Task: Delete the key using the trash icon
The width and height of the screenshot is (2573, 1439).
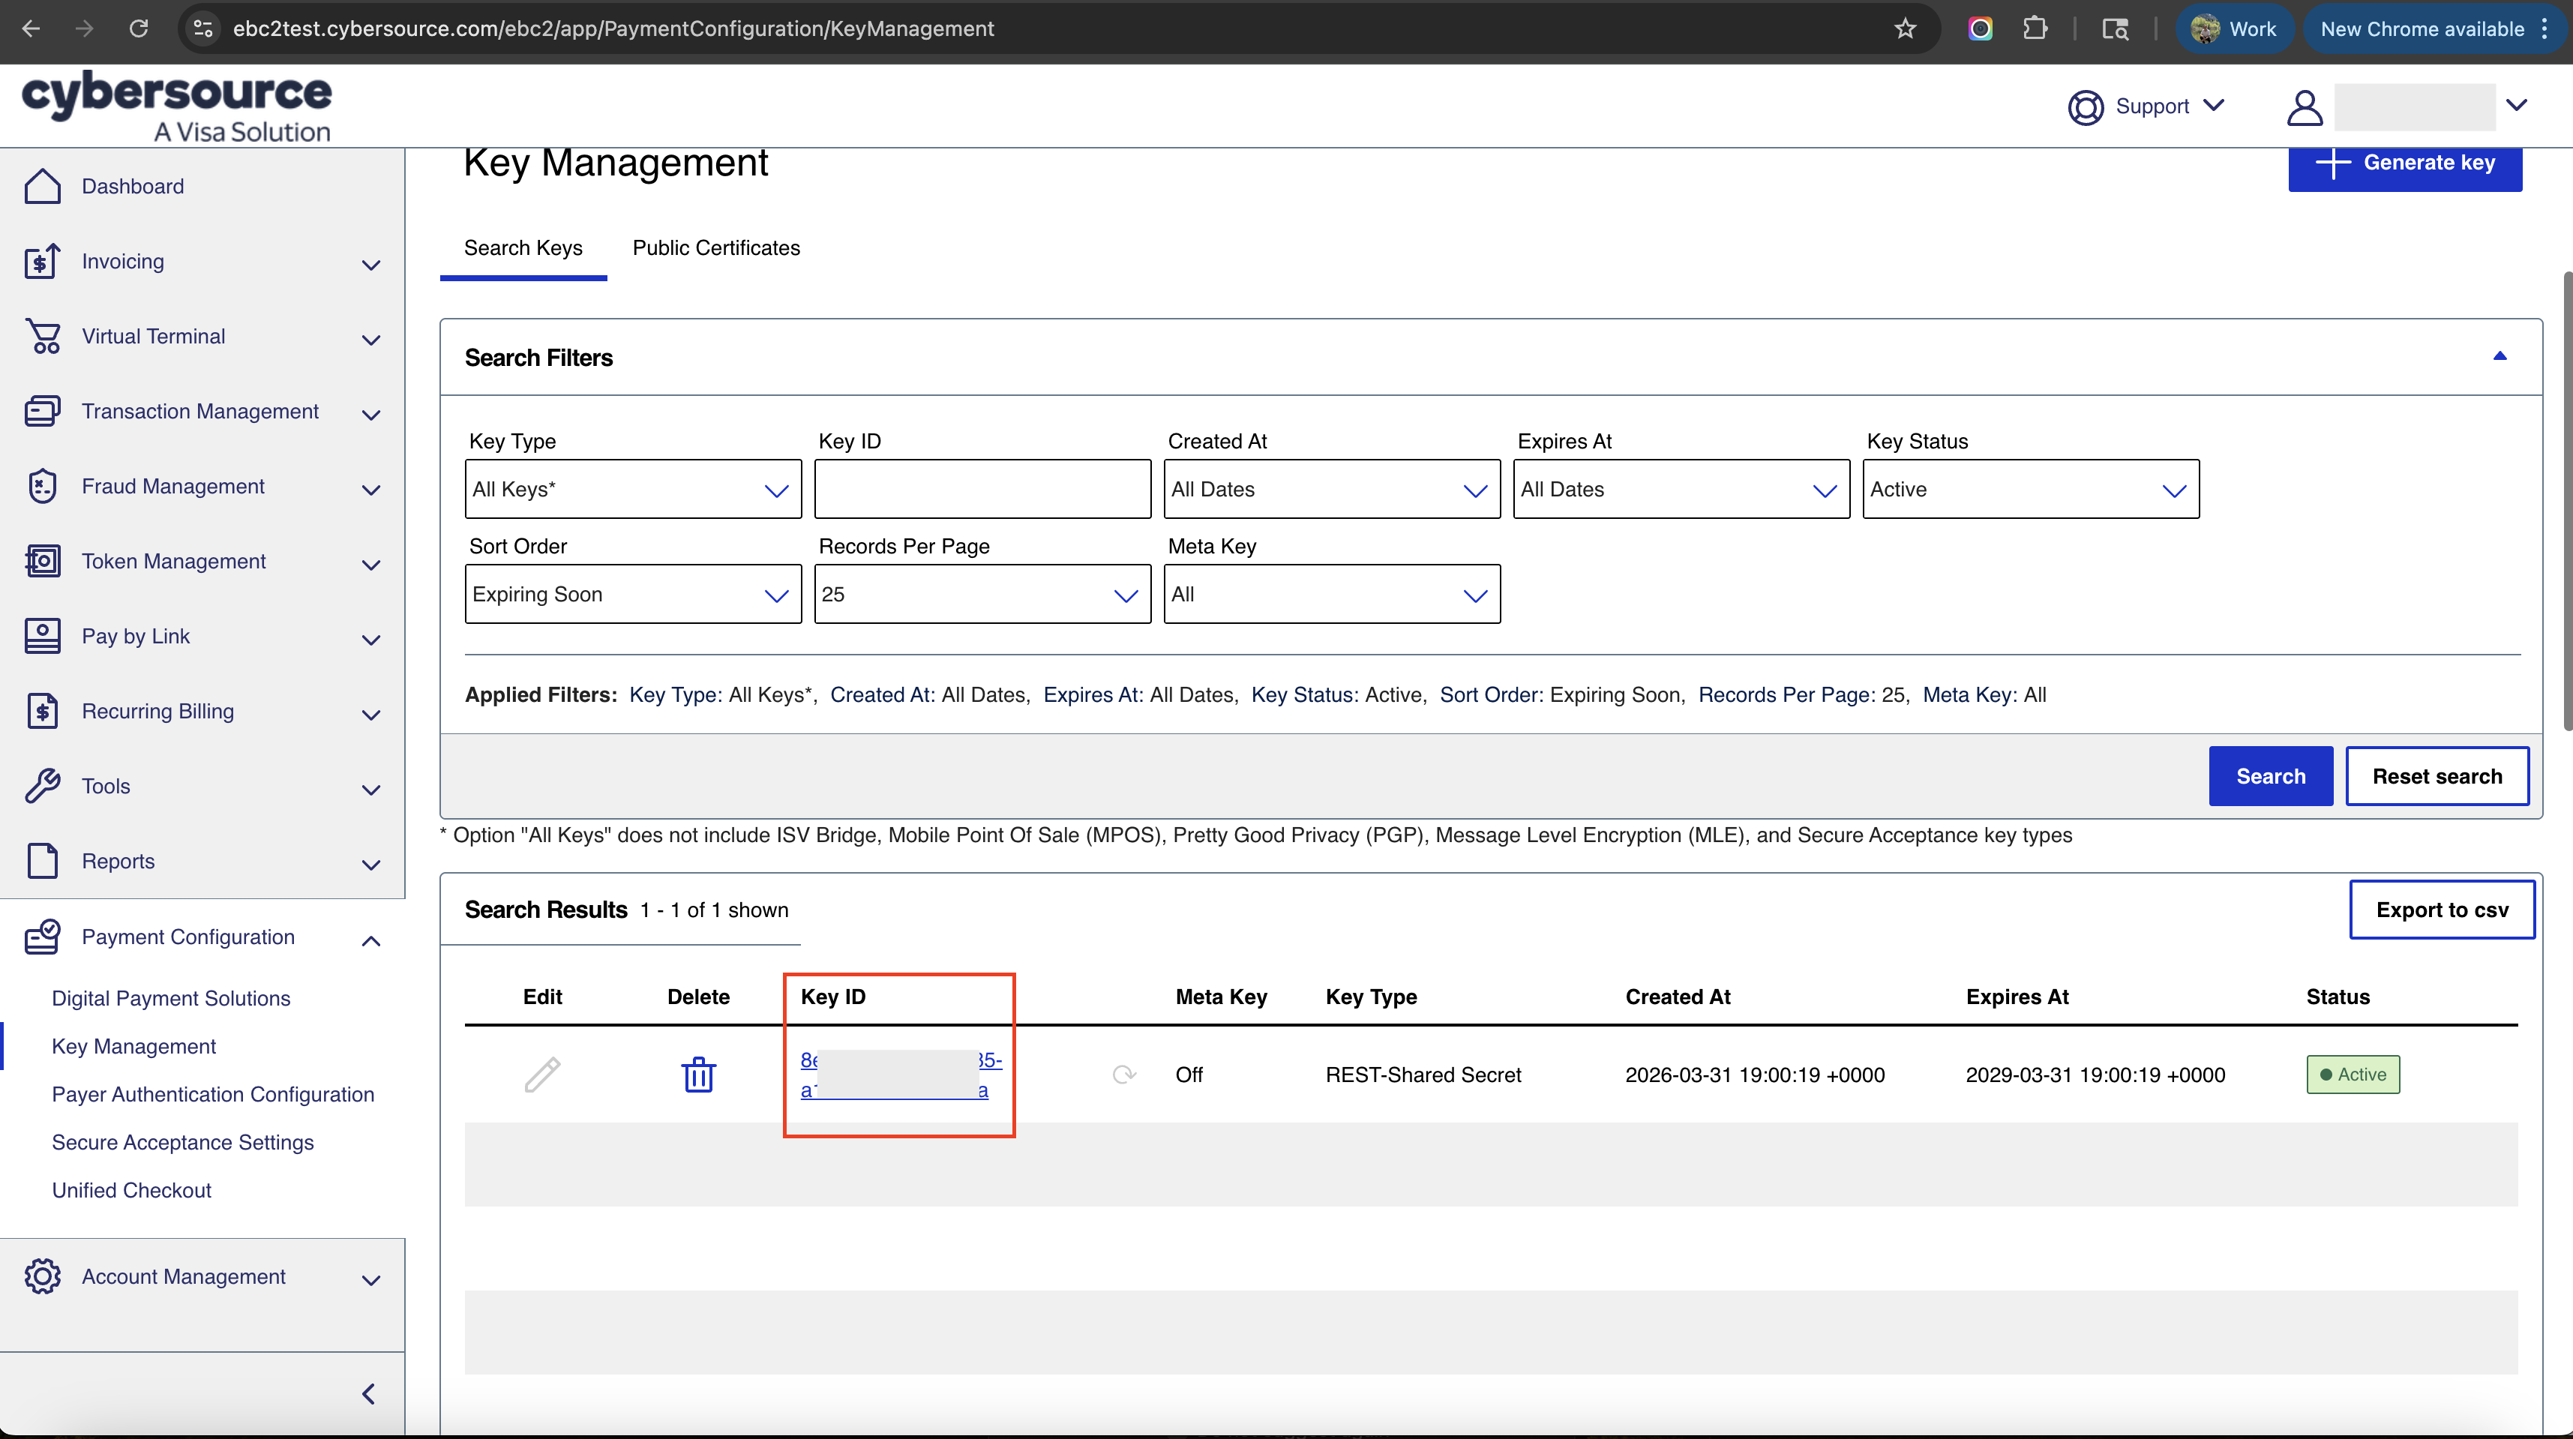Action: pos(698,1075)
